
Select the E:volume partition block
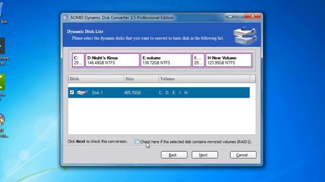coord(166,60)
